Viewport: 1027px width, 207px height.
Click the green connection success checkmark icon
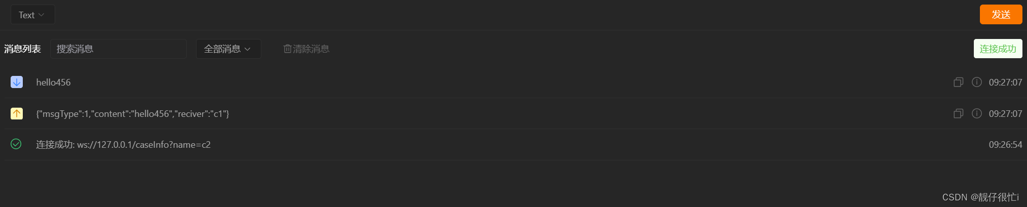tap(16, 144)
